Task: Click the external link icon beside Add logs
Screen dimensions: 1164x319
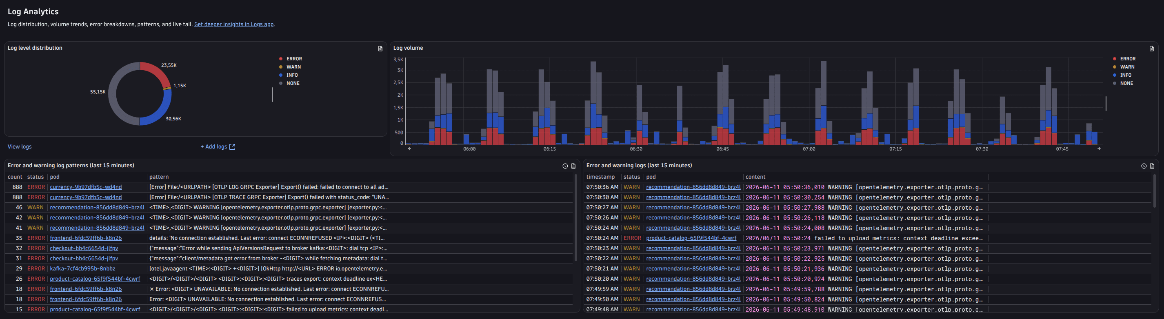Action: 232,147
